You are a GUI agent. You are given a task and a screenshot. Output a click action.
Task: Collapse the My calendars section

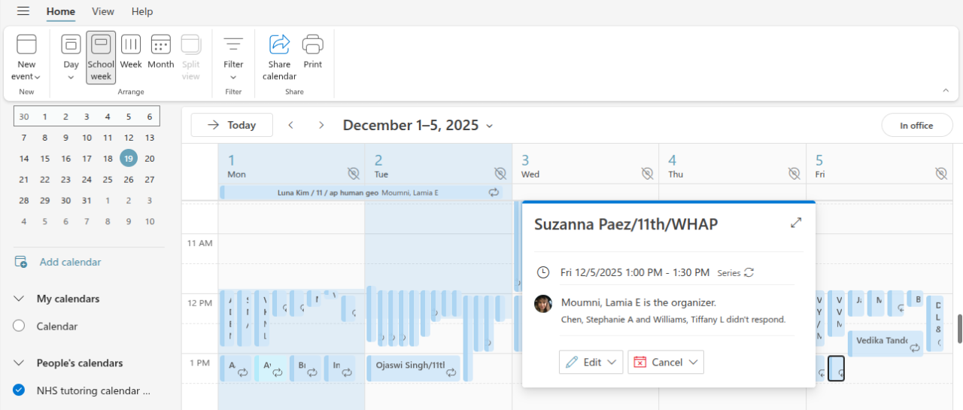coord(19,299)
